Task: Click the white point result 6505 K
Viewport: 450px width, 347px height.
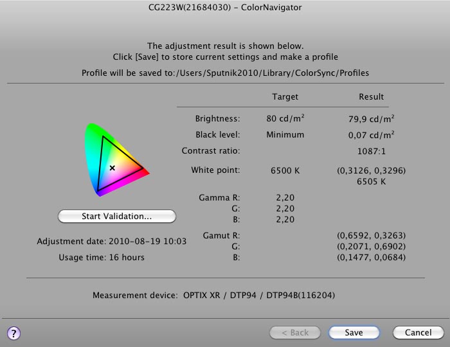Action: 371,181
